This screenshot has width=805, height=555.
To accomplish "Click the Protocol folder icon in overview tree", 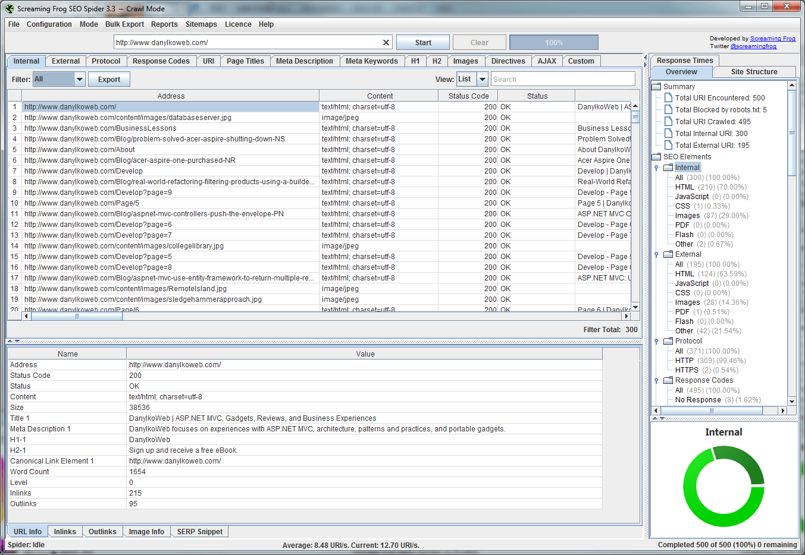I will click(x=668, y=341).
